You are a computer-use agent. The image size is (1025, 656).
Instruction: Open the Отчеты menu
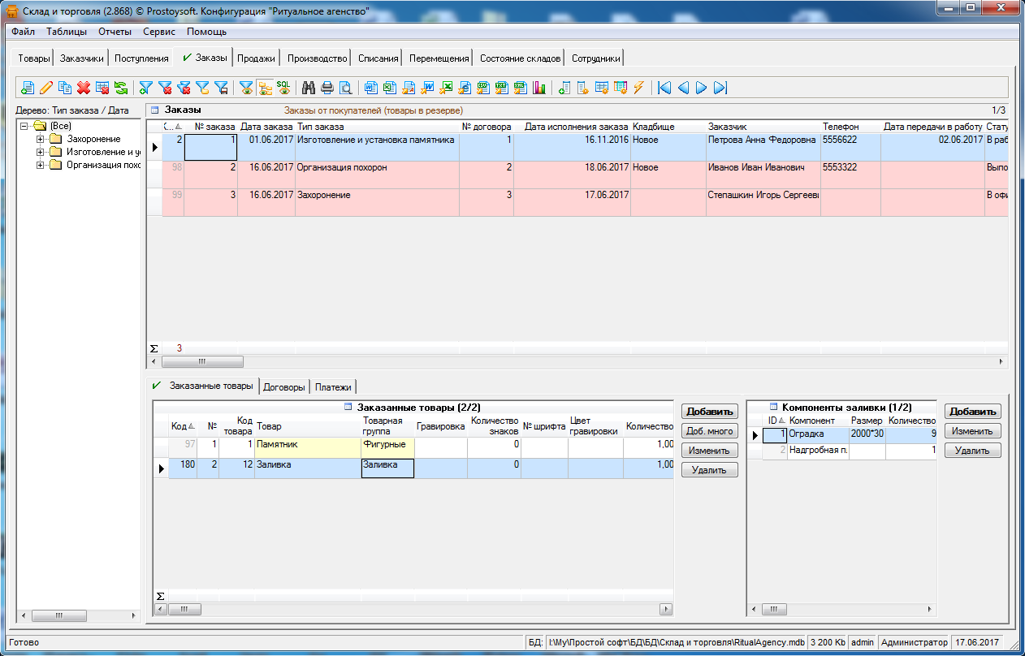[x=115, y=32]
